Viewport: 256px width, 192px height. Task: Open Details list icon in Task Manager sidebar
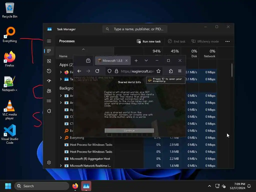[x=49, y=101]
